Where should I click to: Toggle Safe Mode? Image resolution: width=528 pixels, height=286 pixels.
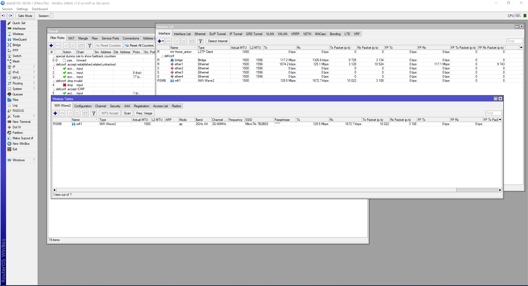tap(25, 16)
